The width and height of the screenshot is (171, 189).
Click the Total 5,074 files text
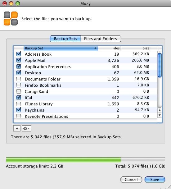[140, 166]
